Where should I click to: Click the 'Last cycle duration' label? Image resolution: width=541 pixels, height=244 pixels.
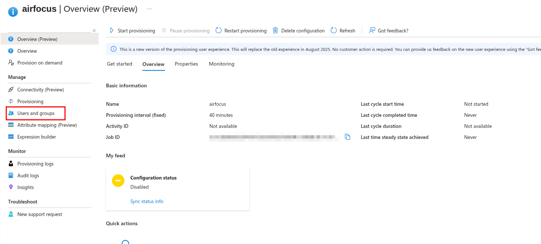(381, 126)
